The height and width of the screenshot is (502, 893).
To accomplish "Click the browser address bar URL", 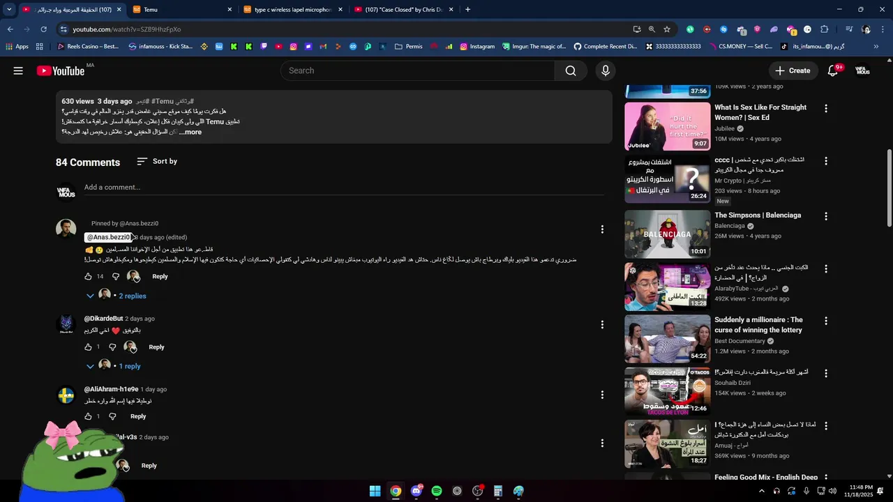I will 127,29.
